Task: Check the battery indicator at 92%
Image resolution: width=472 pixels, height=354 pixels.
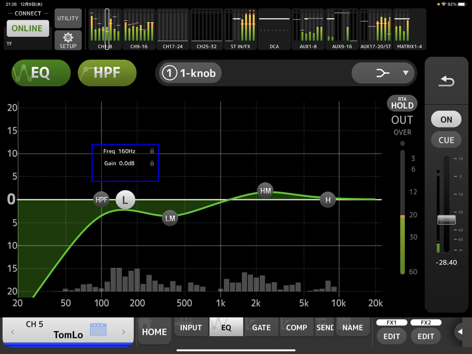Action: [x=462, y=4]
